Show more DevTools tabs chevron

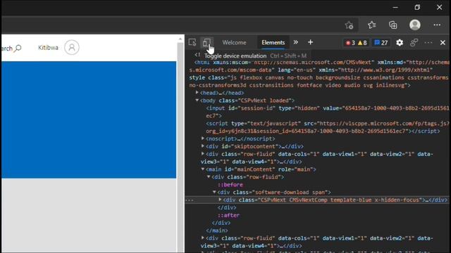[x=296, y=42]
